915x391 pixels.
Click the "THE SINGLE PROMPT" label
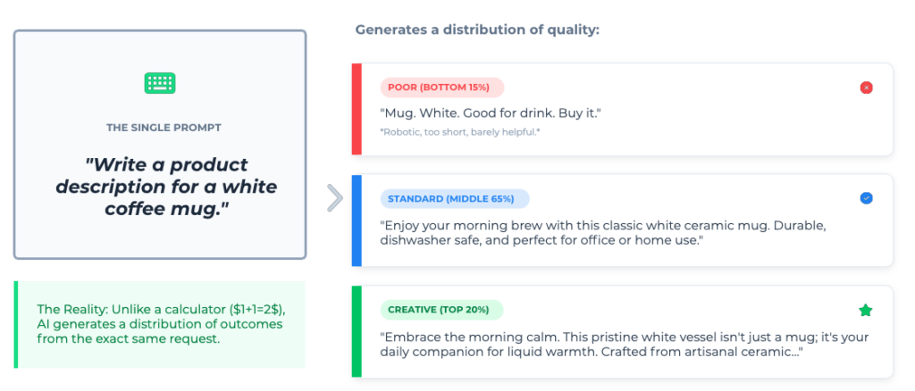164,128
